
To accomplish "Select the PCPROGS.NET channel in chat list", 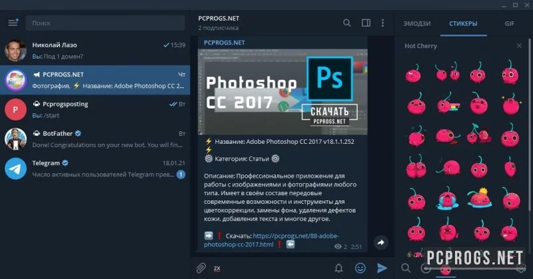I will tap(95, 80).
